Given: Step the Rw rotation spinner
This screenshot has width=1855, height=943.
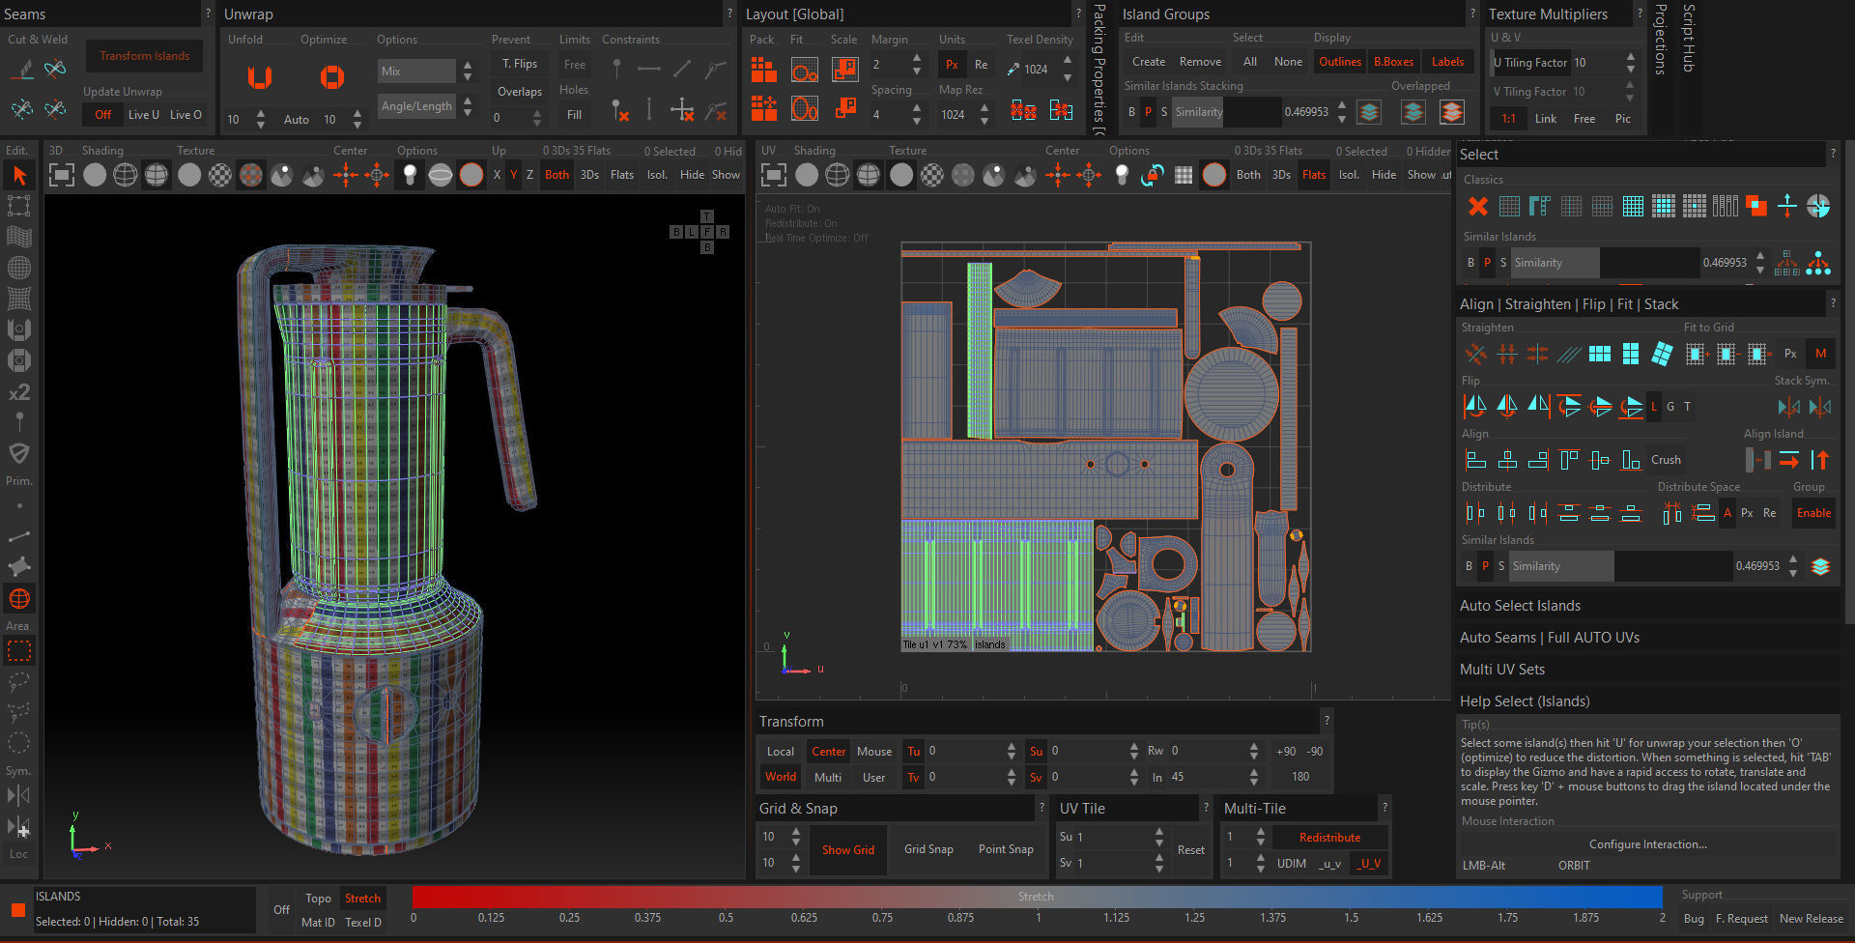Looking at the screenshot, I should coord(1254,751).
